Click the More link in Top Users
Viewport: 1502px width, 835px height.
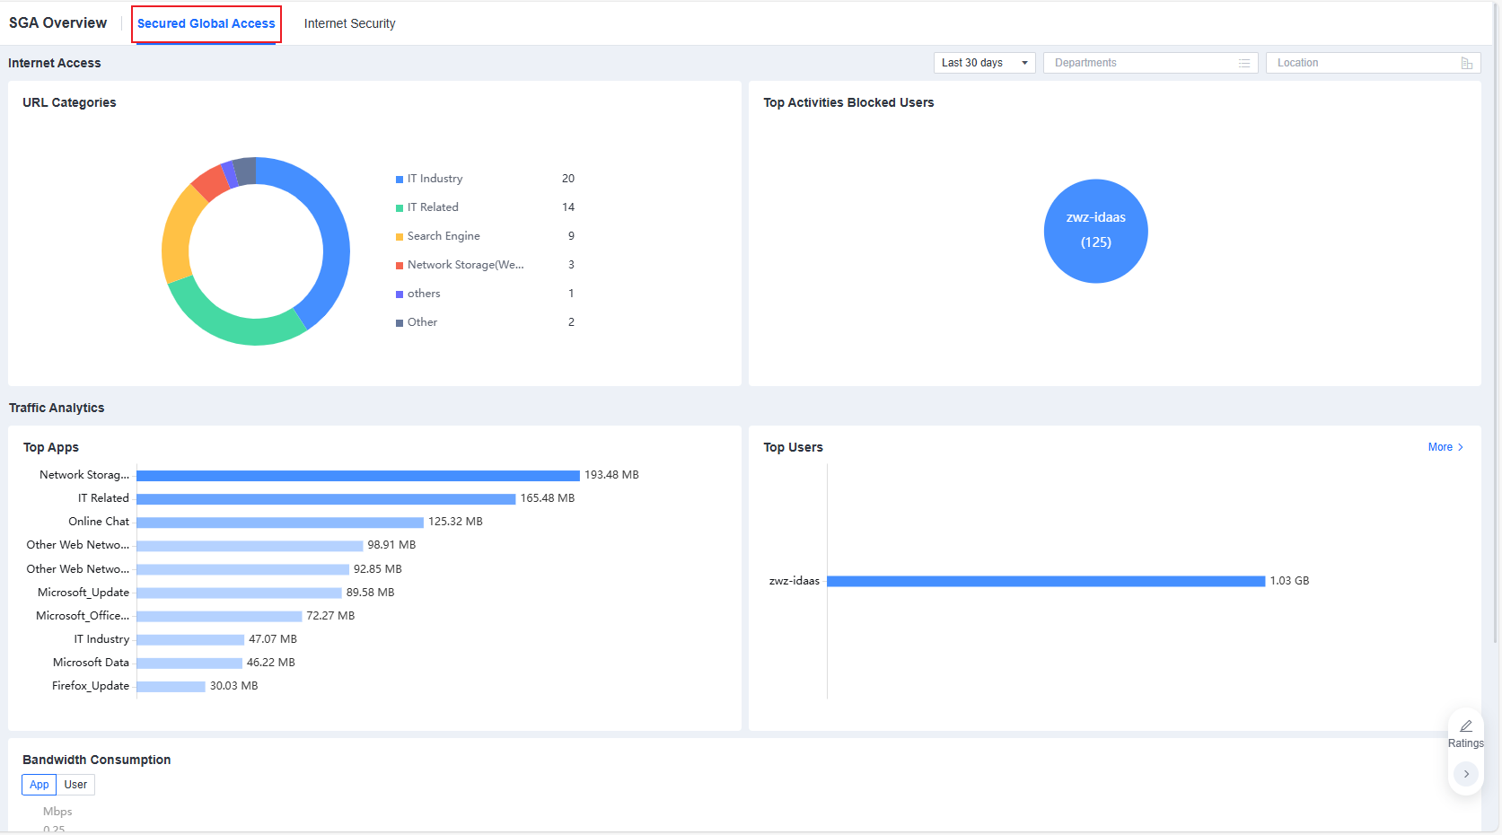pos(1440,447)
